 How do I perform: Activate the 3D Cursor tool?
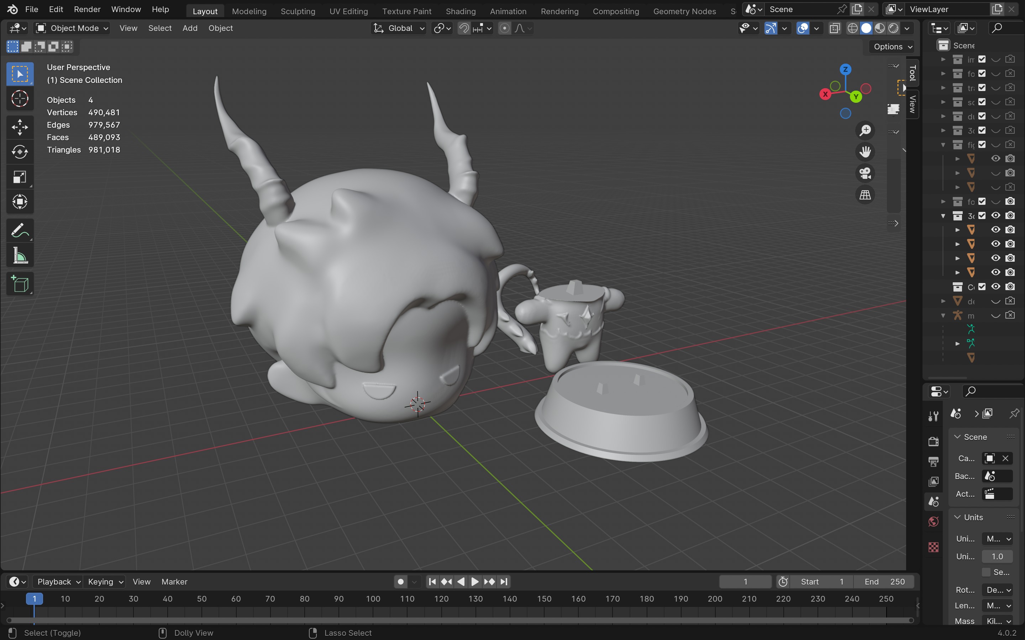pyautogui.click(x=20, y=99)
